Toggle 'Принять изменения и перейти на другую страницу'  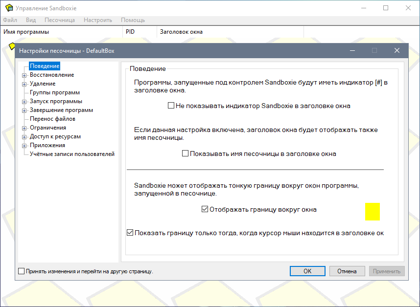coord(22,271)
